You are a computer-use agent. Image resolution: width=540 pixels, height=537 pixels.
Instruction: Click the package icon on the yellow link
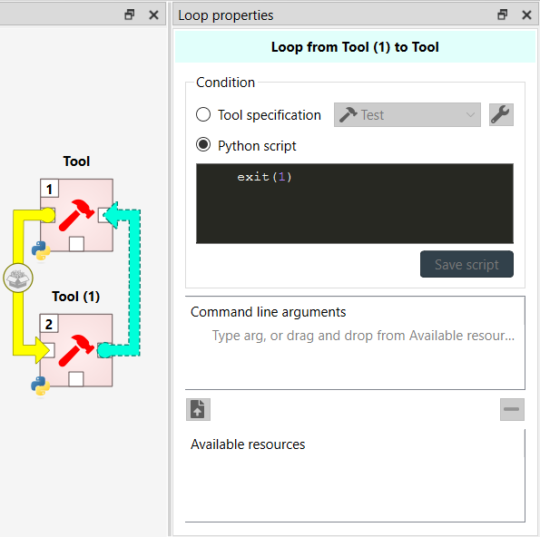(x=18, y=278)
